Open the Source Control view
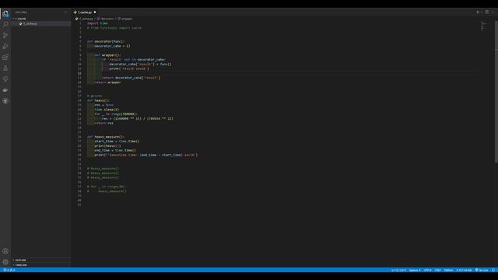This screenshot has height=280, width=498. coord(5,35)
